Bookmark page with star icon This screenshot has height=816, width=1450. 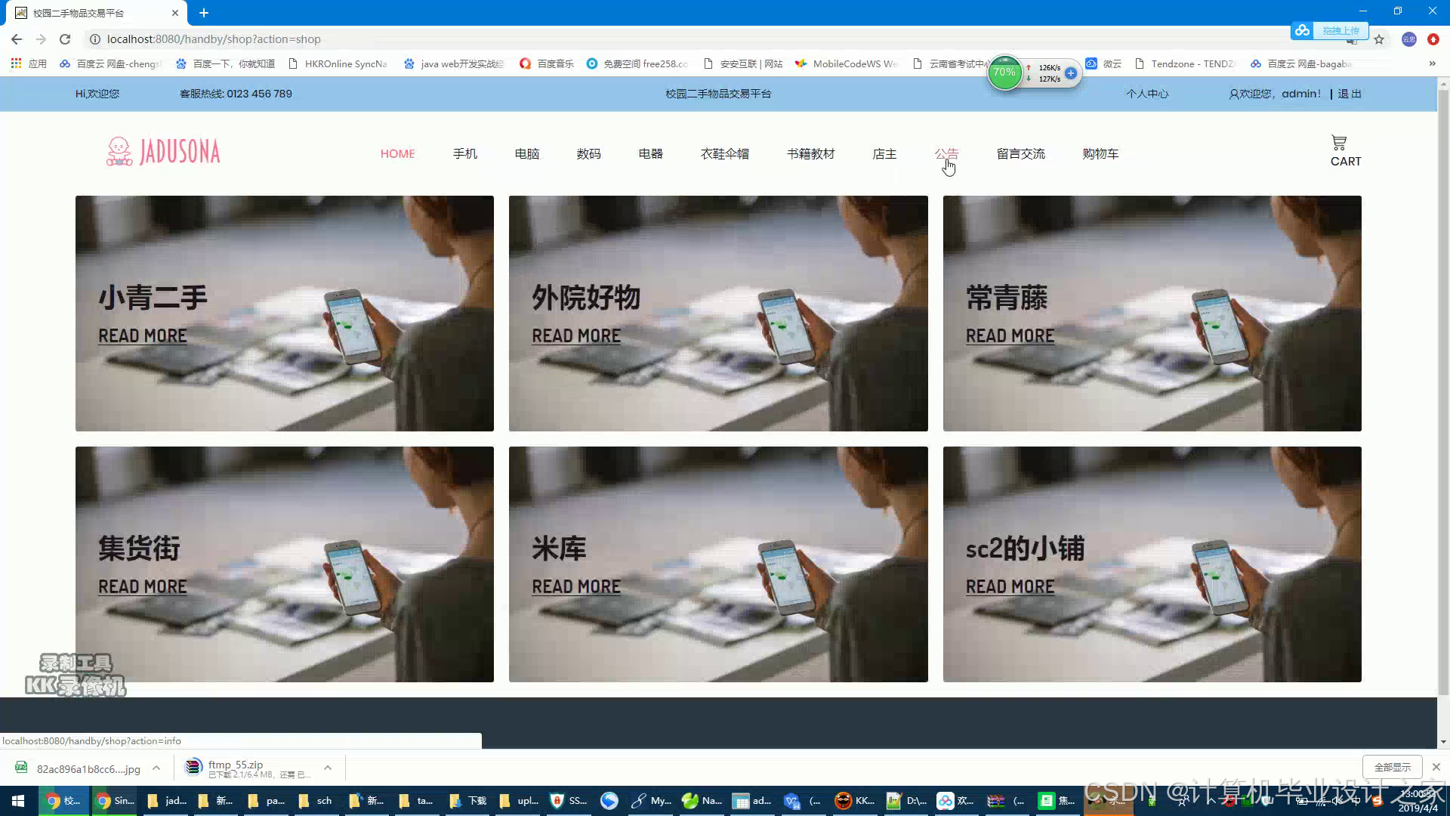pyautogui.click(x=1379, y=39)
